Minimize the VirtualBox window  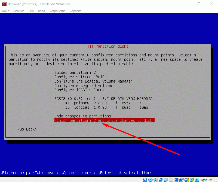(187, 4)
